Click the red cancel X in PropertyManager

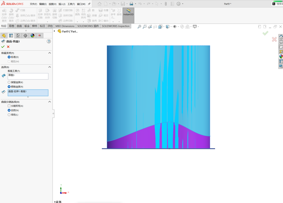(8, 47)
